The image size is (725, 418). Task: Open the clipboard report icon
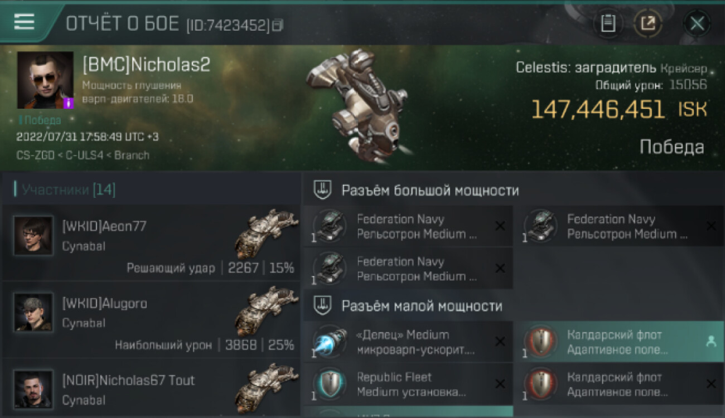[608, 23]
